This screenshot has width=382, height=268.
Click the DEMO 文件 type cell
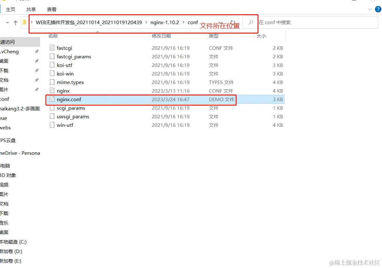(221, 99)
